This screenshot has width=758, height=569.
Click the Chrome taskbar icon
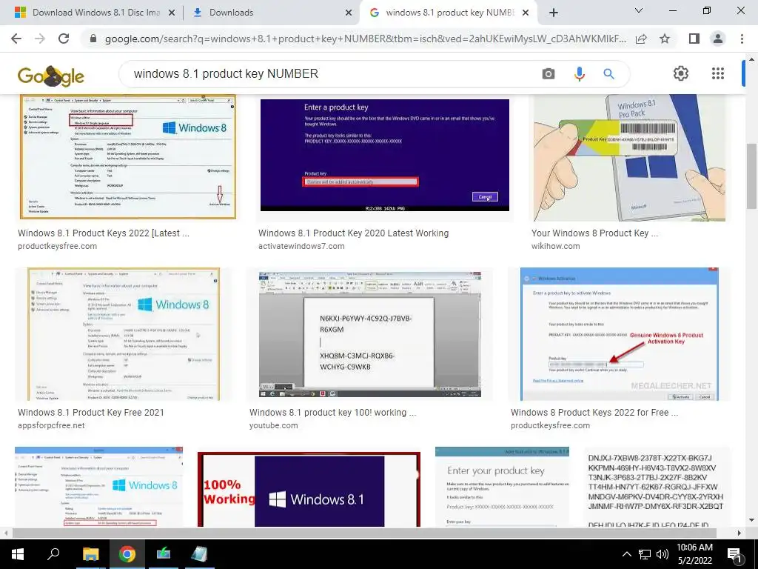pyautogui.click(x=127, y=554)
